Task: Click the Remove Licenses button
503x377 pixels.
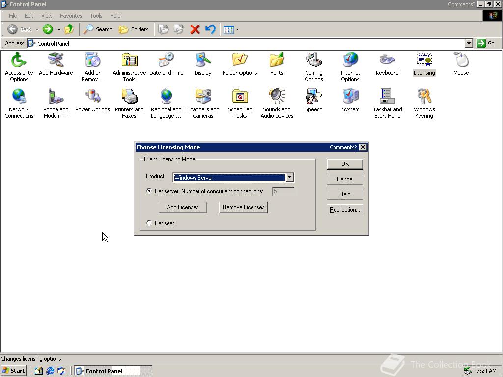Action: [x=243, y=207]
